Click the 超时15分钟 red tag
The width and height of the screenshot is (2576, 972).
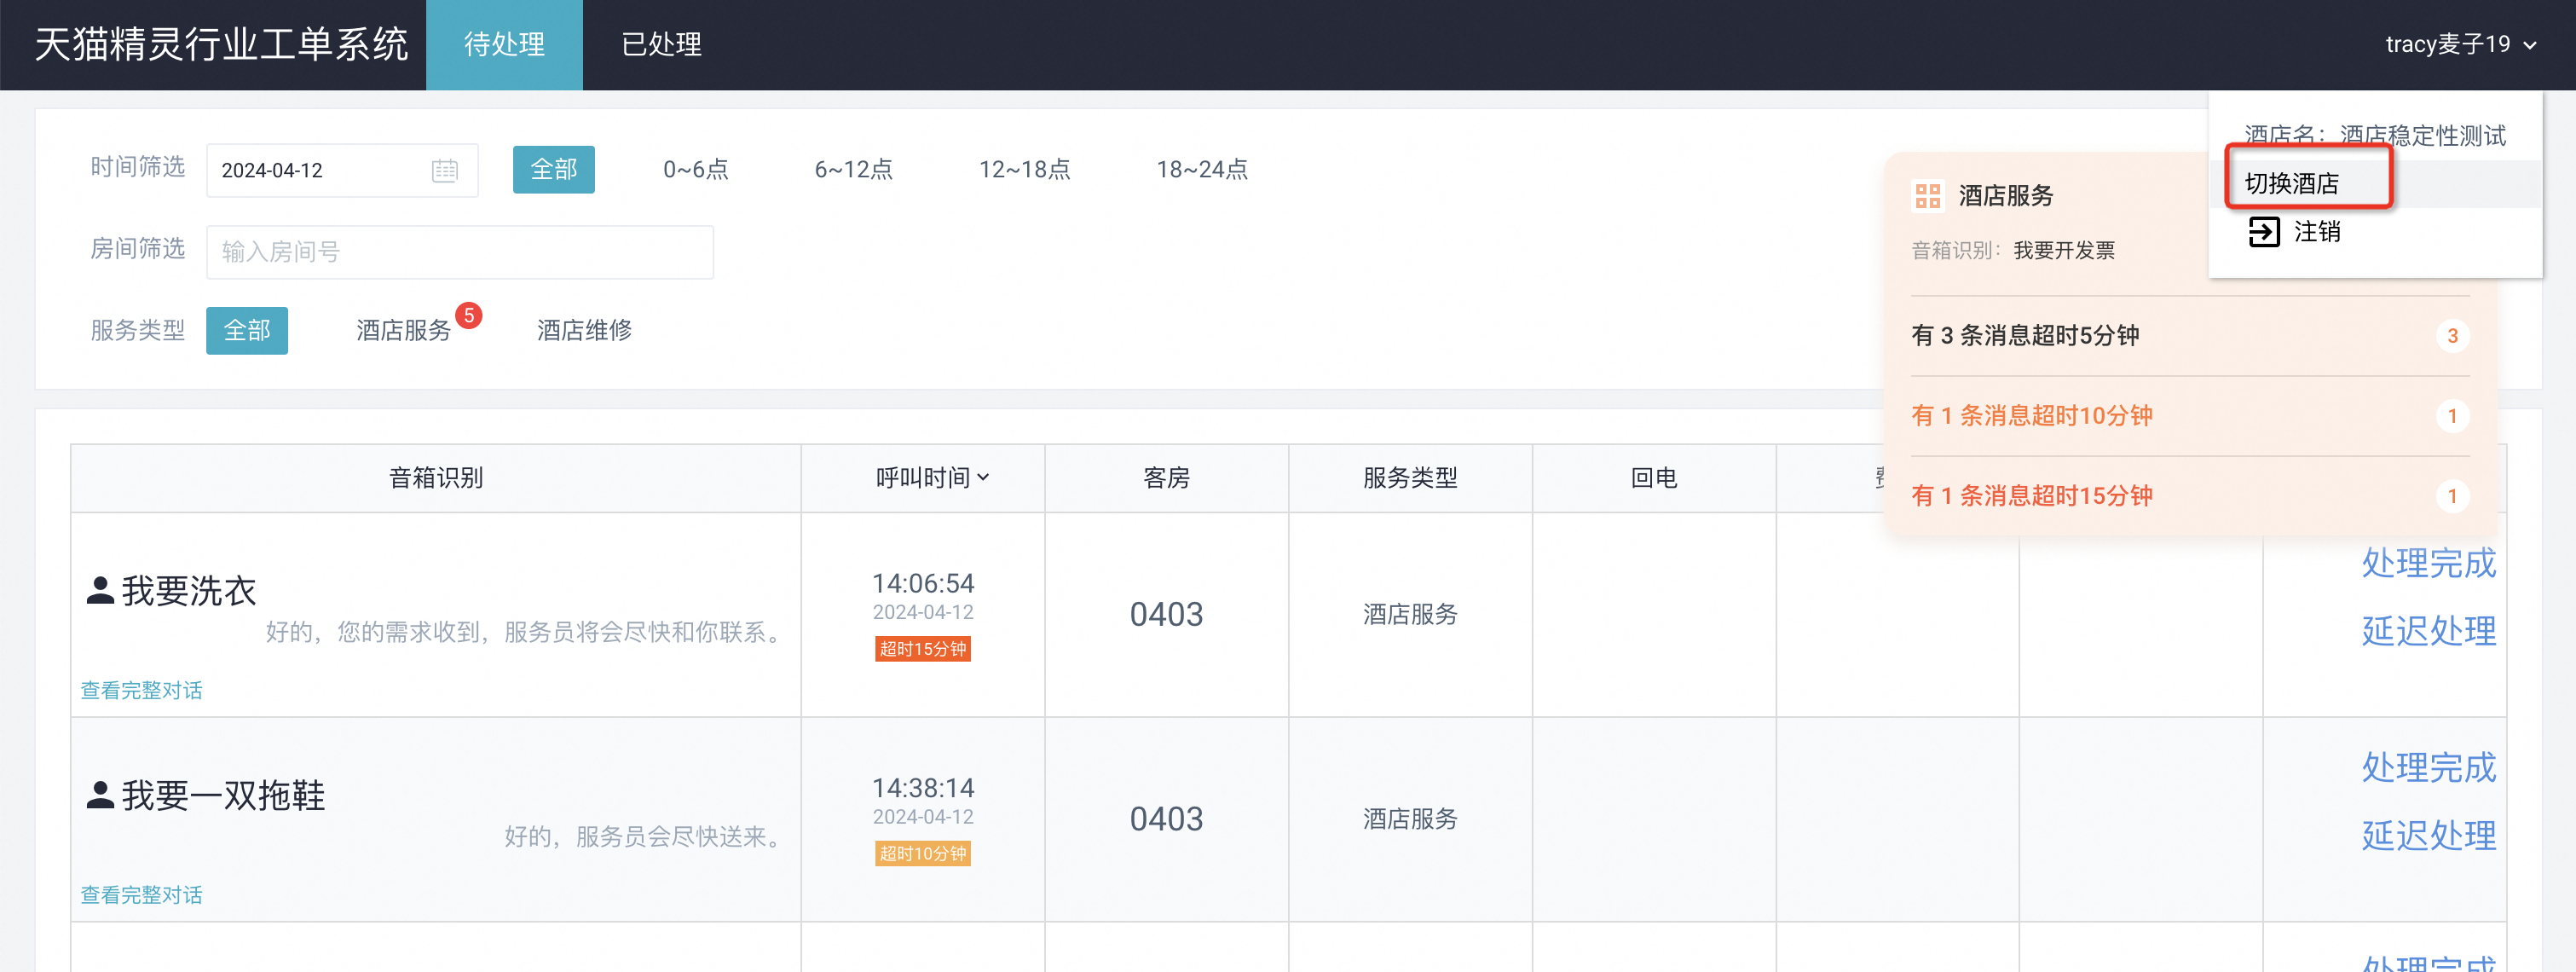[x=922, y=649]
